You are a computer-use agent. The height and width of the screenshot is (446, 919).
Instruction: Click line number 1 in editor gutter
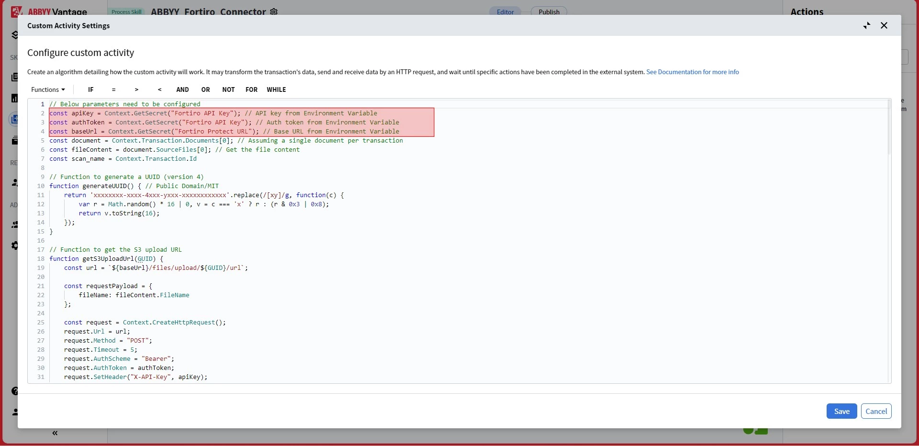42,104
